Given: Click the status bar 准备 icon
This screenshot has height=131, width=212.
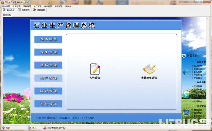Looking at the screenshot, I should pyautogui.click(x=4, y=127).
